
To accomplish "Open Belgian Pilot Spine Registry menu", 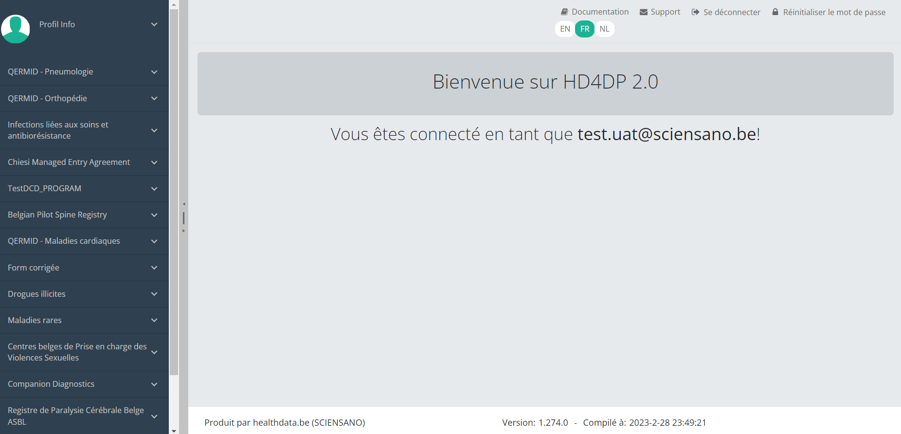I will (x=57, y=215).
